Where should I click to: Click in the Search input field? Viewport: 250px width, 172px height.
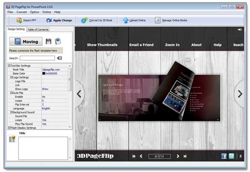pyautogui.click(x=37, y=58)
